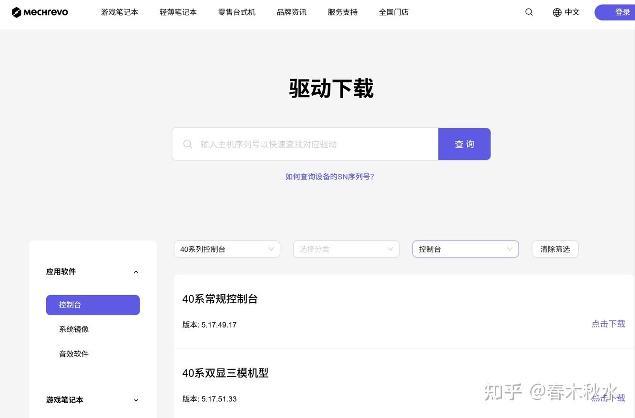Select 音效软件 in the sidebar
The height and width of the screenshot is (418, 635).
pyautogui.click(x=74, y=354)
